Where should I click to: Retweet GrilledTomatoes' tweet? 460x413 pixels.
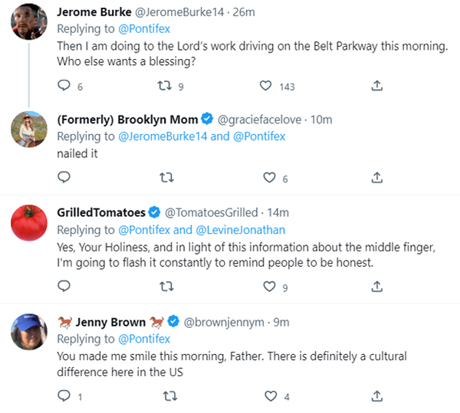coord(166,287)
